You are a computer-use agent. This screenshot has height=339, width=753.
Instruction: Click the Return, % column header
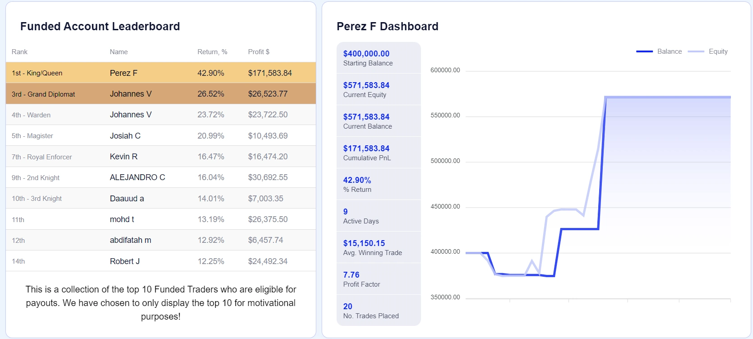(x=212, y=52)
